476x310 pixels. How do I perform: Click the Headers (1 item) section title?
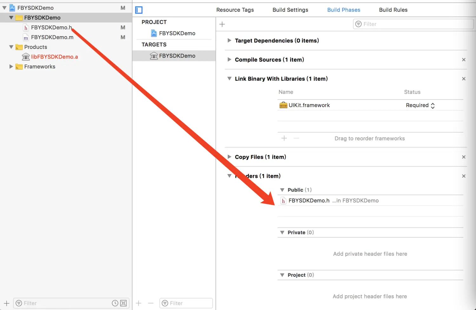[258, 176]
